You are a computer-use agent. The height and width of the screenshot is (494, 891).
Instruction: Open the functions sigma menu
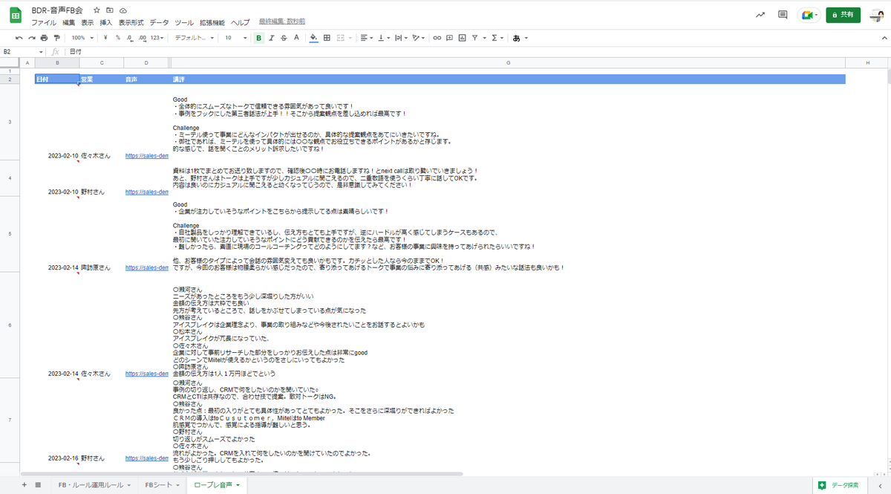pyautogui.click(x=497, y=37)
